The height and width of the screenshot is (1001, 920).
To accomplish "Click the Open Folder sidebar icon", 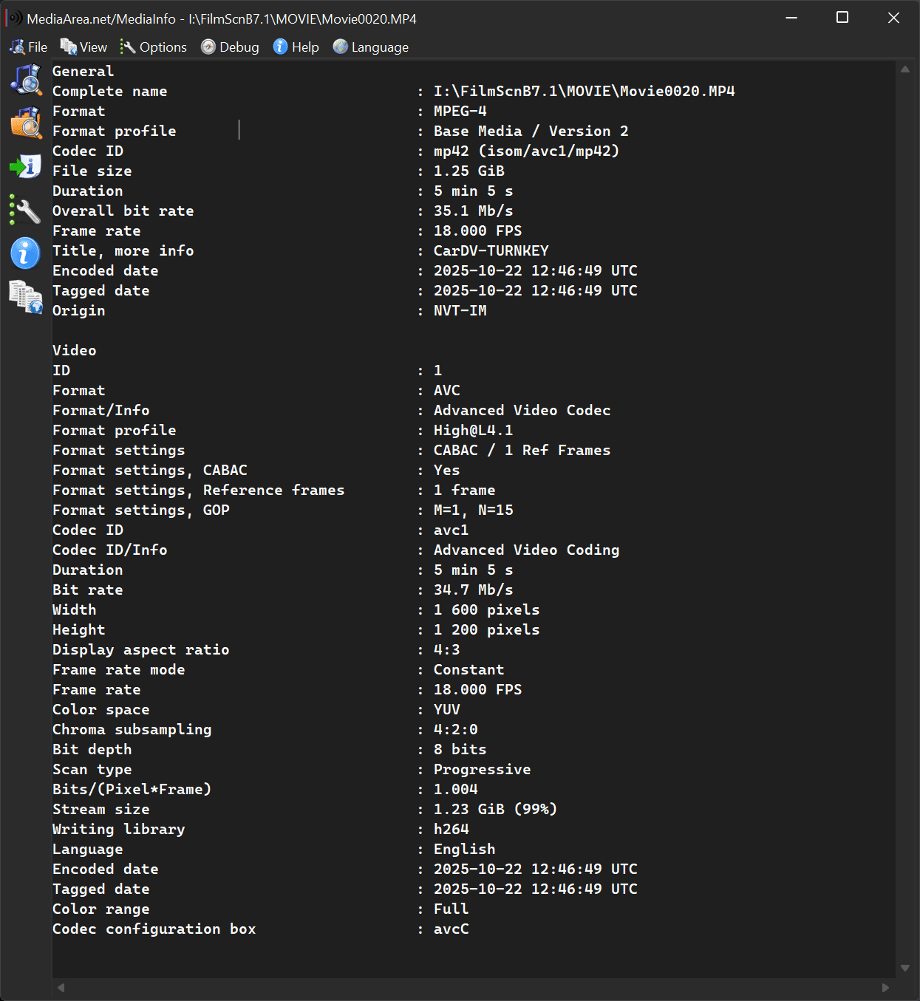I will [26, 123].
